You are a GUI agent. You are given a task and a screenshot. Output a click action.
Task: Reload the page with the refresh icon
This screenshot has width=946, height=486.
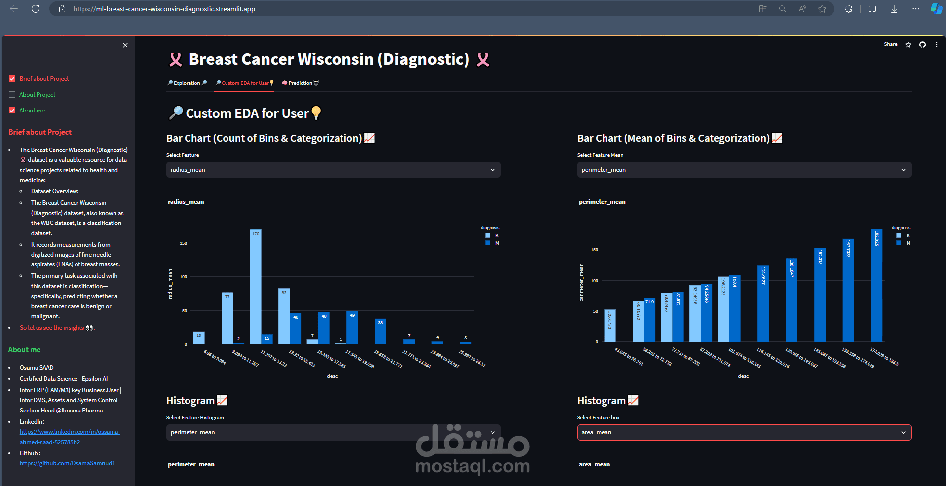(36, 9)
